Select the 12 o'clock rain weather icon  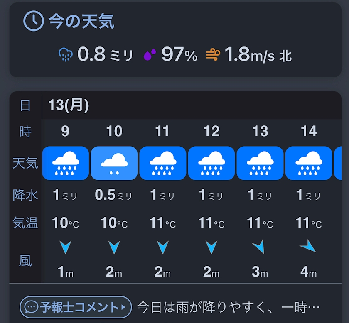tap(211, 163)
